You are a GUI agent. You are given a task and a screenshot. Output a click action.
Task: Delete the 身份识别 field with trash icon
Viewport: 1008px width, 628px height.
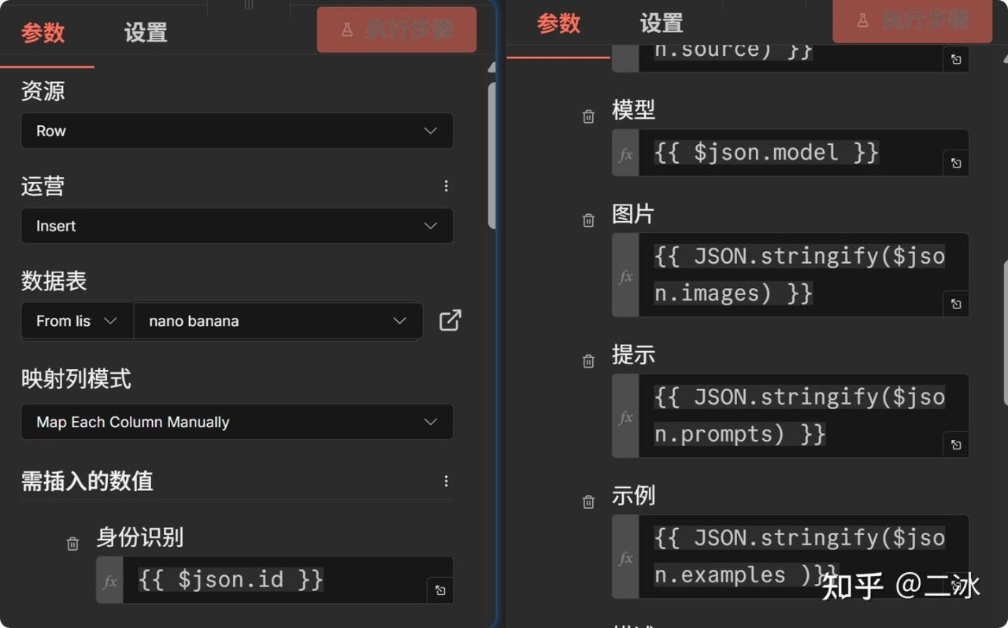[x=72, y=544]
